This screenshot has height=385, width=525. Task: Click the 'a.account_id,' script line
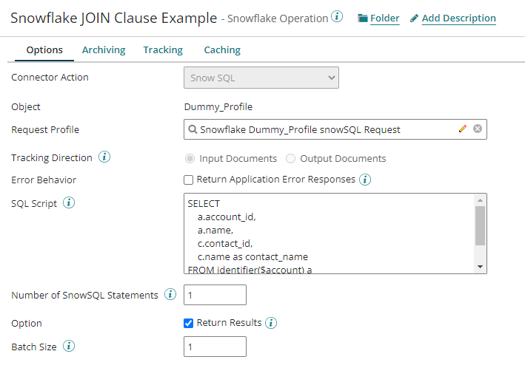227,217
